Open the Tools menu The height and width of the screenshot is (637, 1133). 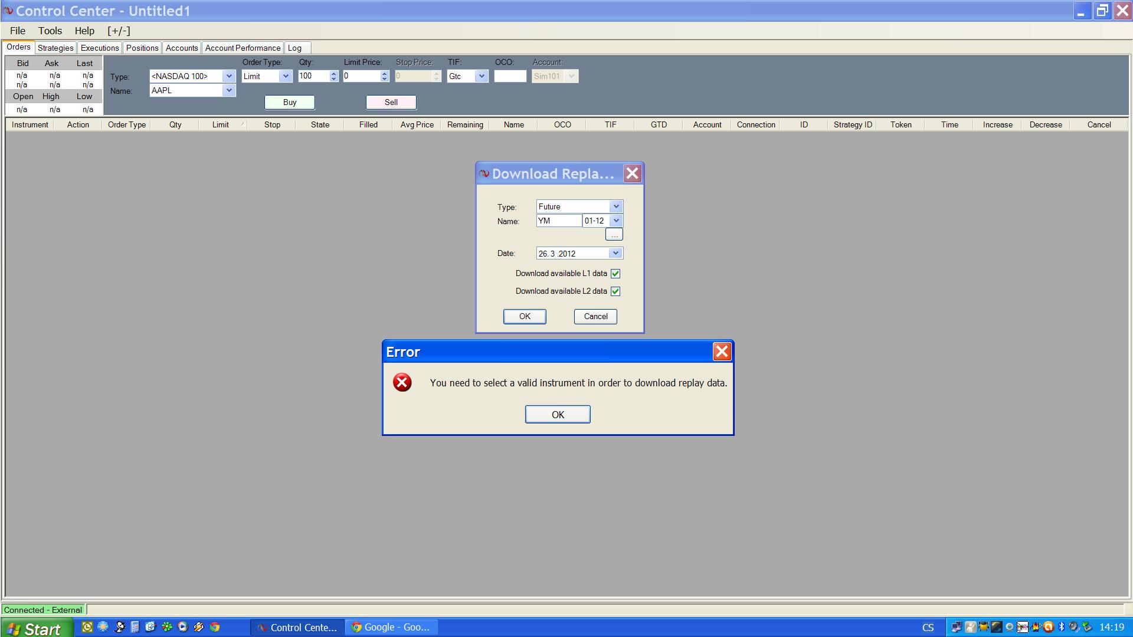pos(50,31)
